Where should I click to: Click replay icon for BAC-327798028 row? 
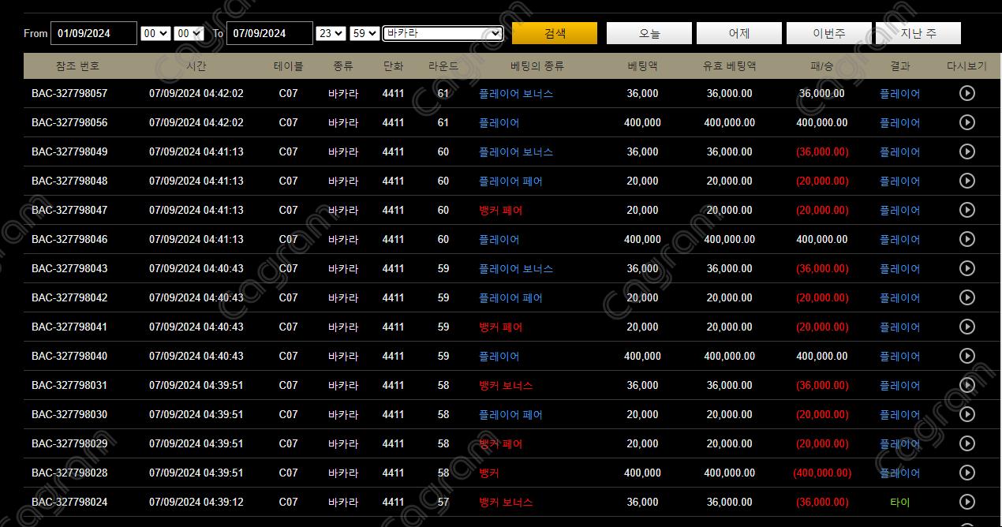[966, 473]
